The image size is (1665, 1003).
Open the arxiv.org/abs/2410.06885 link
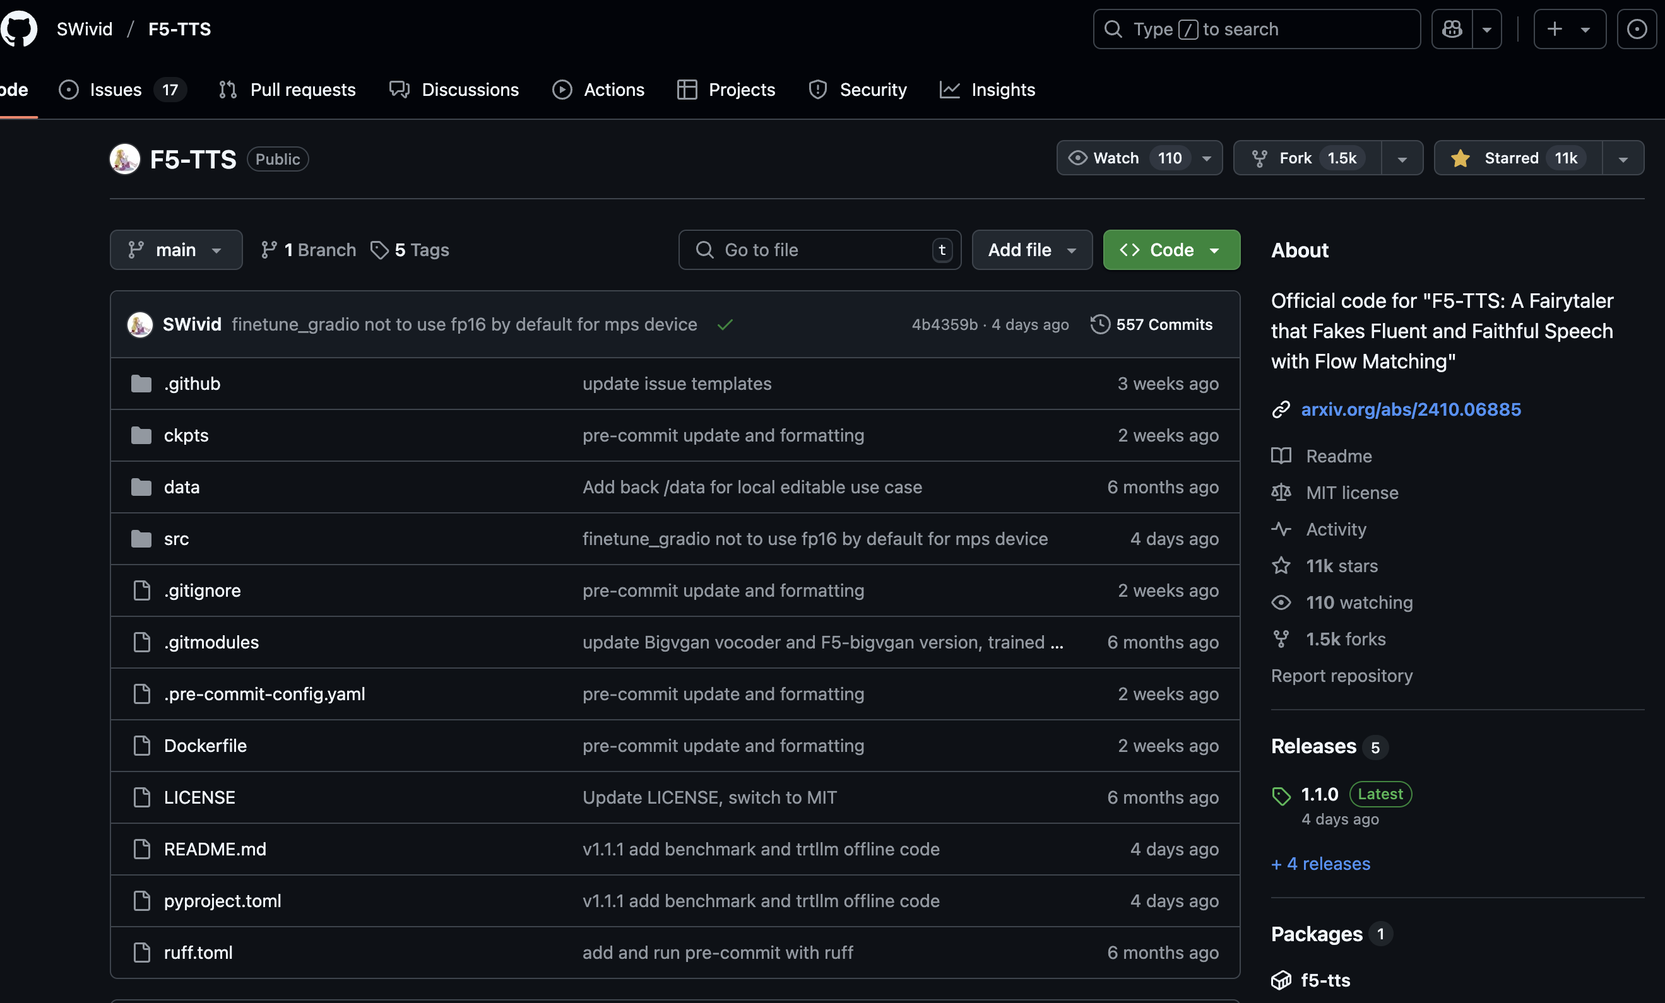[x=1410, y=409]
